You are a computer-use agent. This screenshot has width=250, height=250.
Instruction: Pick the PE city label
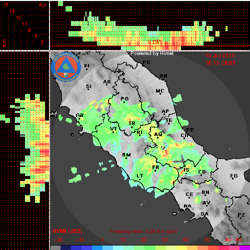pyautogui.click(x=190, y=130)
